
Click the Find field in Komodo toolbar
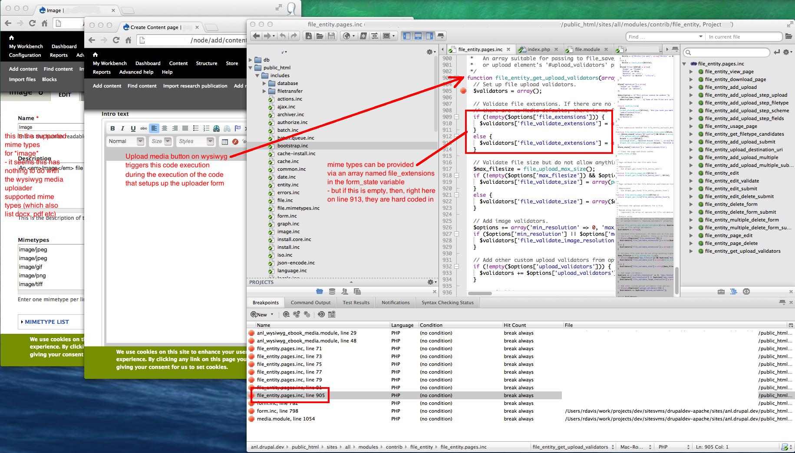pyautogui.click(x=664, y=37)
